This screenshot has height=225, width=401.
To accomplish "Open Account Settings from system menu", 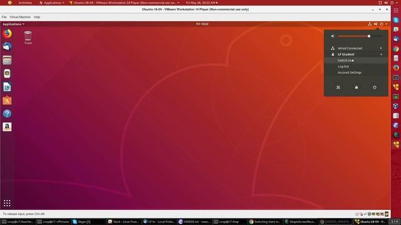I will coord(356,72).
